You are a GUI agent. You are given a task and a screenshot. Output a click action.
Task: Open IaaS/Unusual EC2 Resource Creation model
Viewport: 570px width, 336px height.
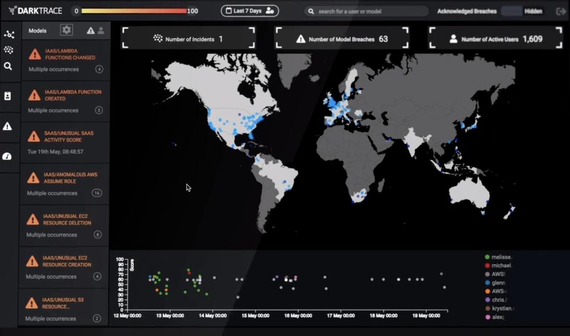pyautogui.click(x=67, y=261)
